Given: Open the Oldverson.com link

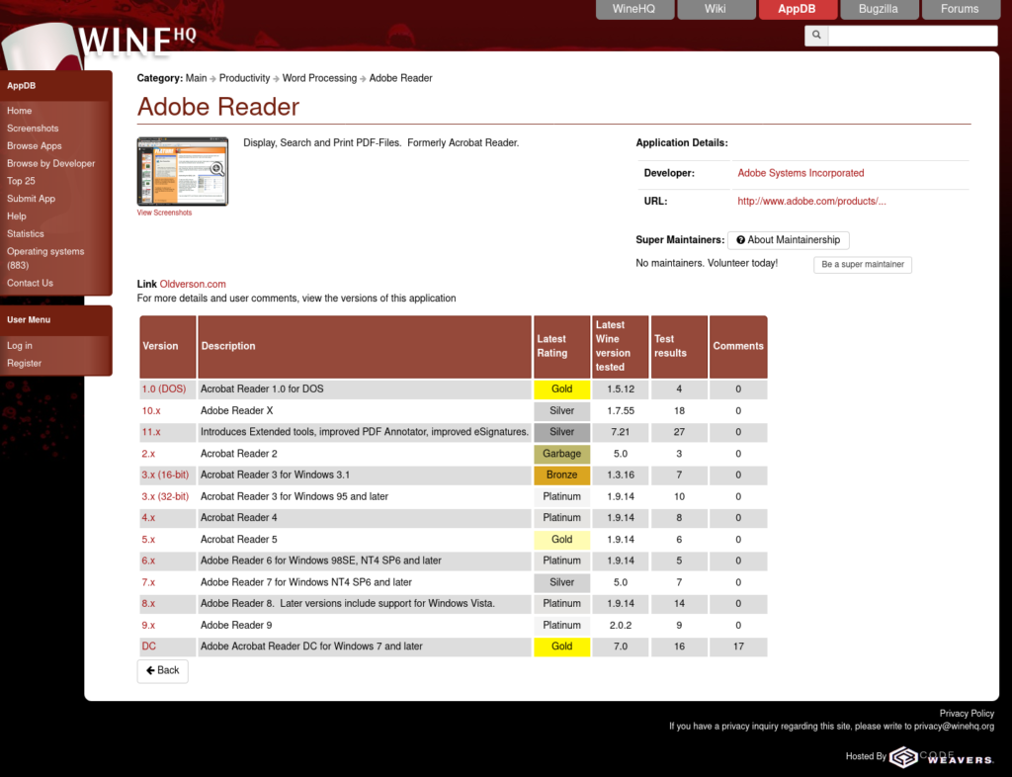Looking at the screenshot, I should point(193,284).
